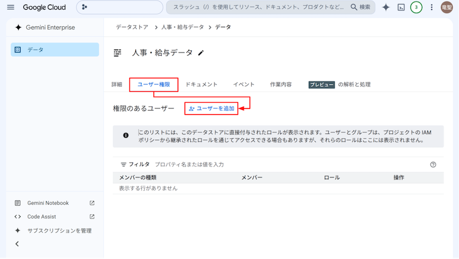
Task: Open the main navigation hamburger menu
Action: [10, 7]
